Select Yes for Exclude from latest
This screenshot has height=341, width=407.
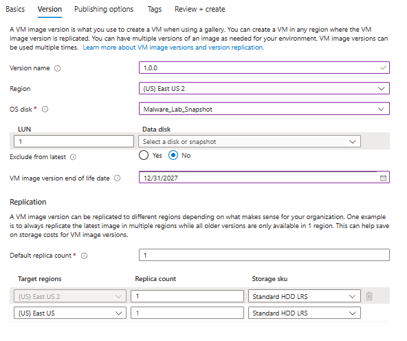coord(144,155)
